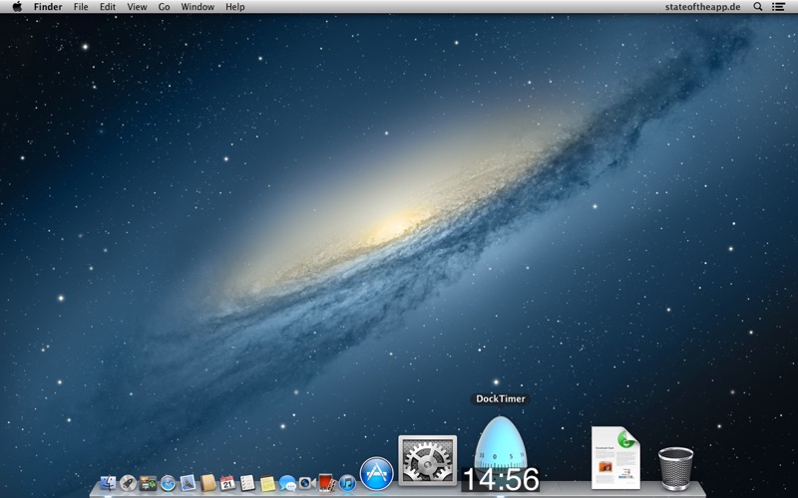Open the Calendar app in Dock
The image size is (798, 498).
[227, 483]
